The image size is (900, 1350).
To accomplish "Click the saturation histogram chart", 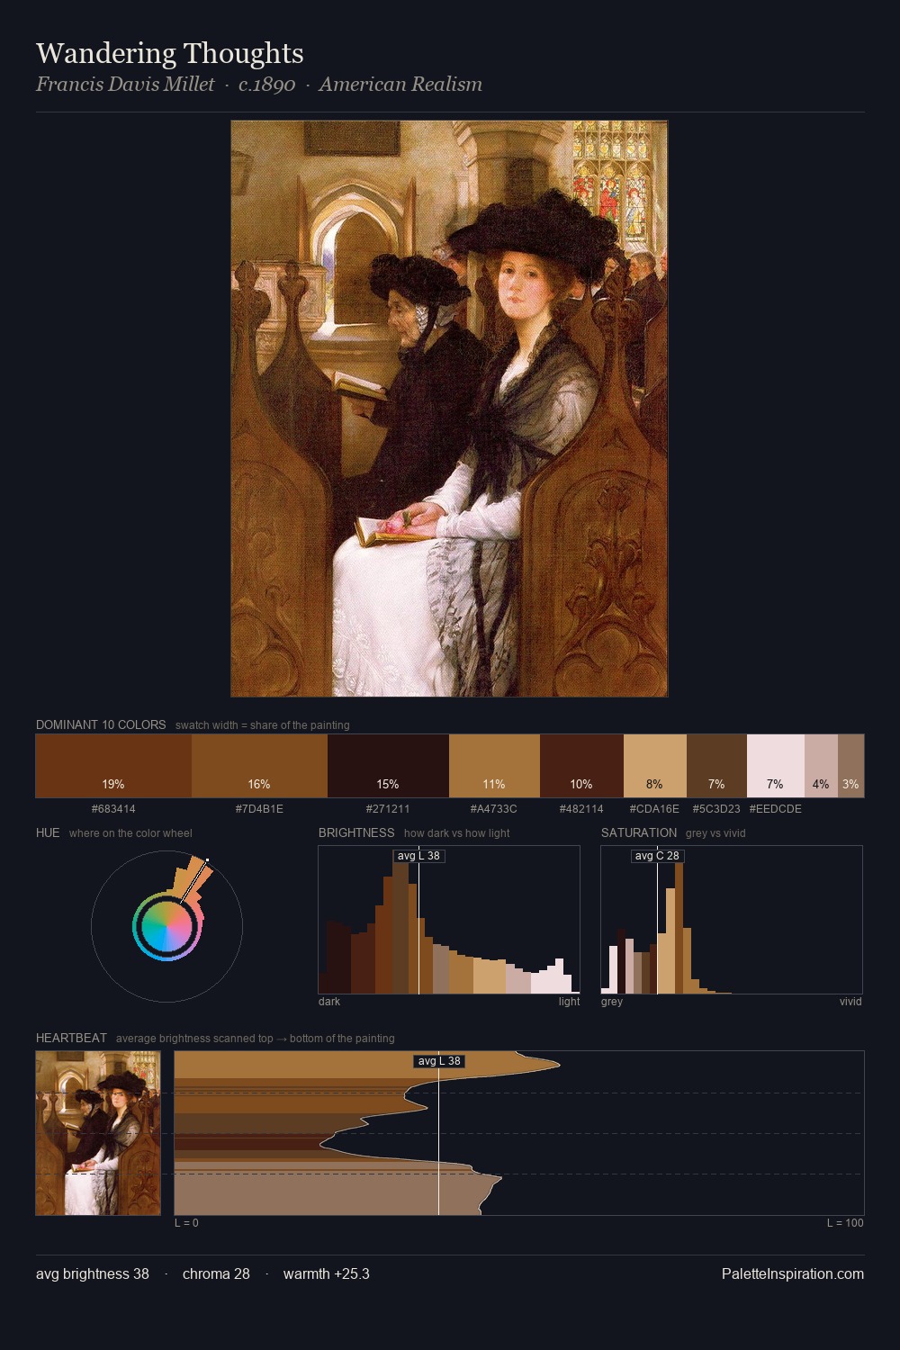I will coord(732,920).
